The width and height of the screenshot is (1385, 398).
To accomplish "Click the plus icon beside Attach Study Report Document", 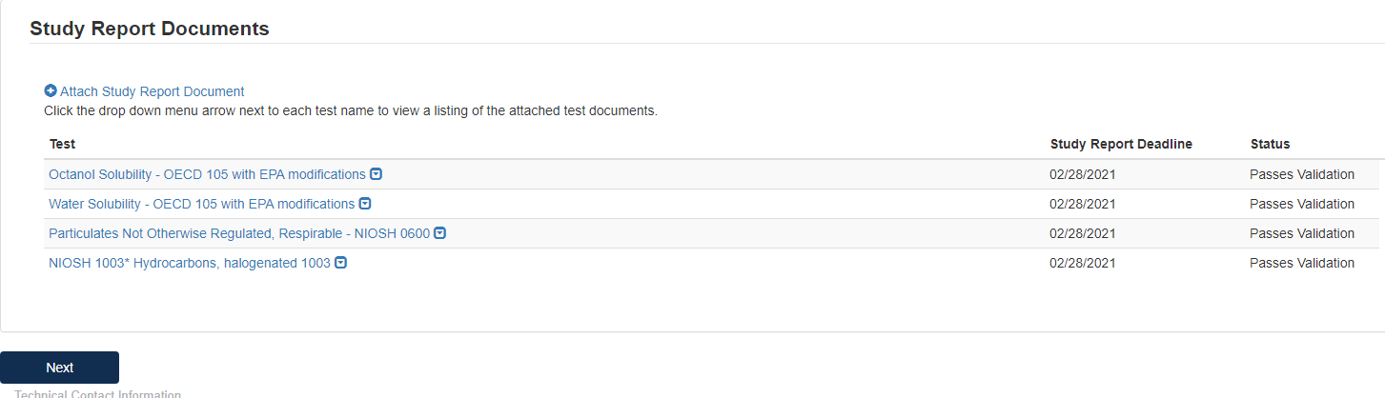I will [x=51, y=91].
